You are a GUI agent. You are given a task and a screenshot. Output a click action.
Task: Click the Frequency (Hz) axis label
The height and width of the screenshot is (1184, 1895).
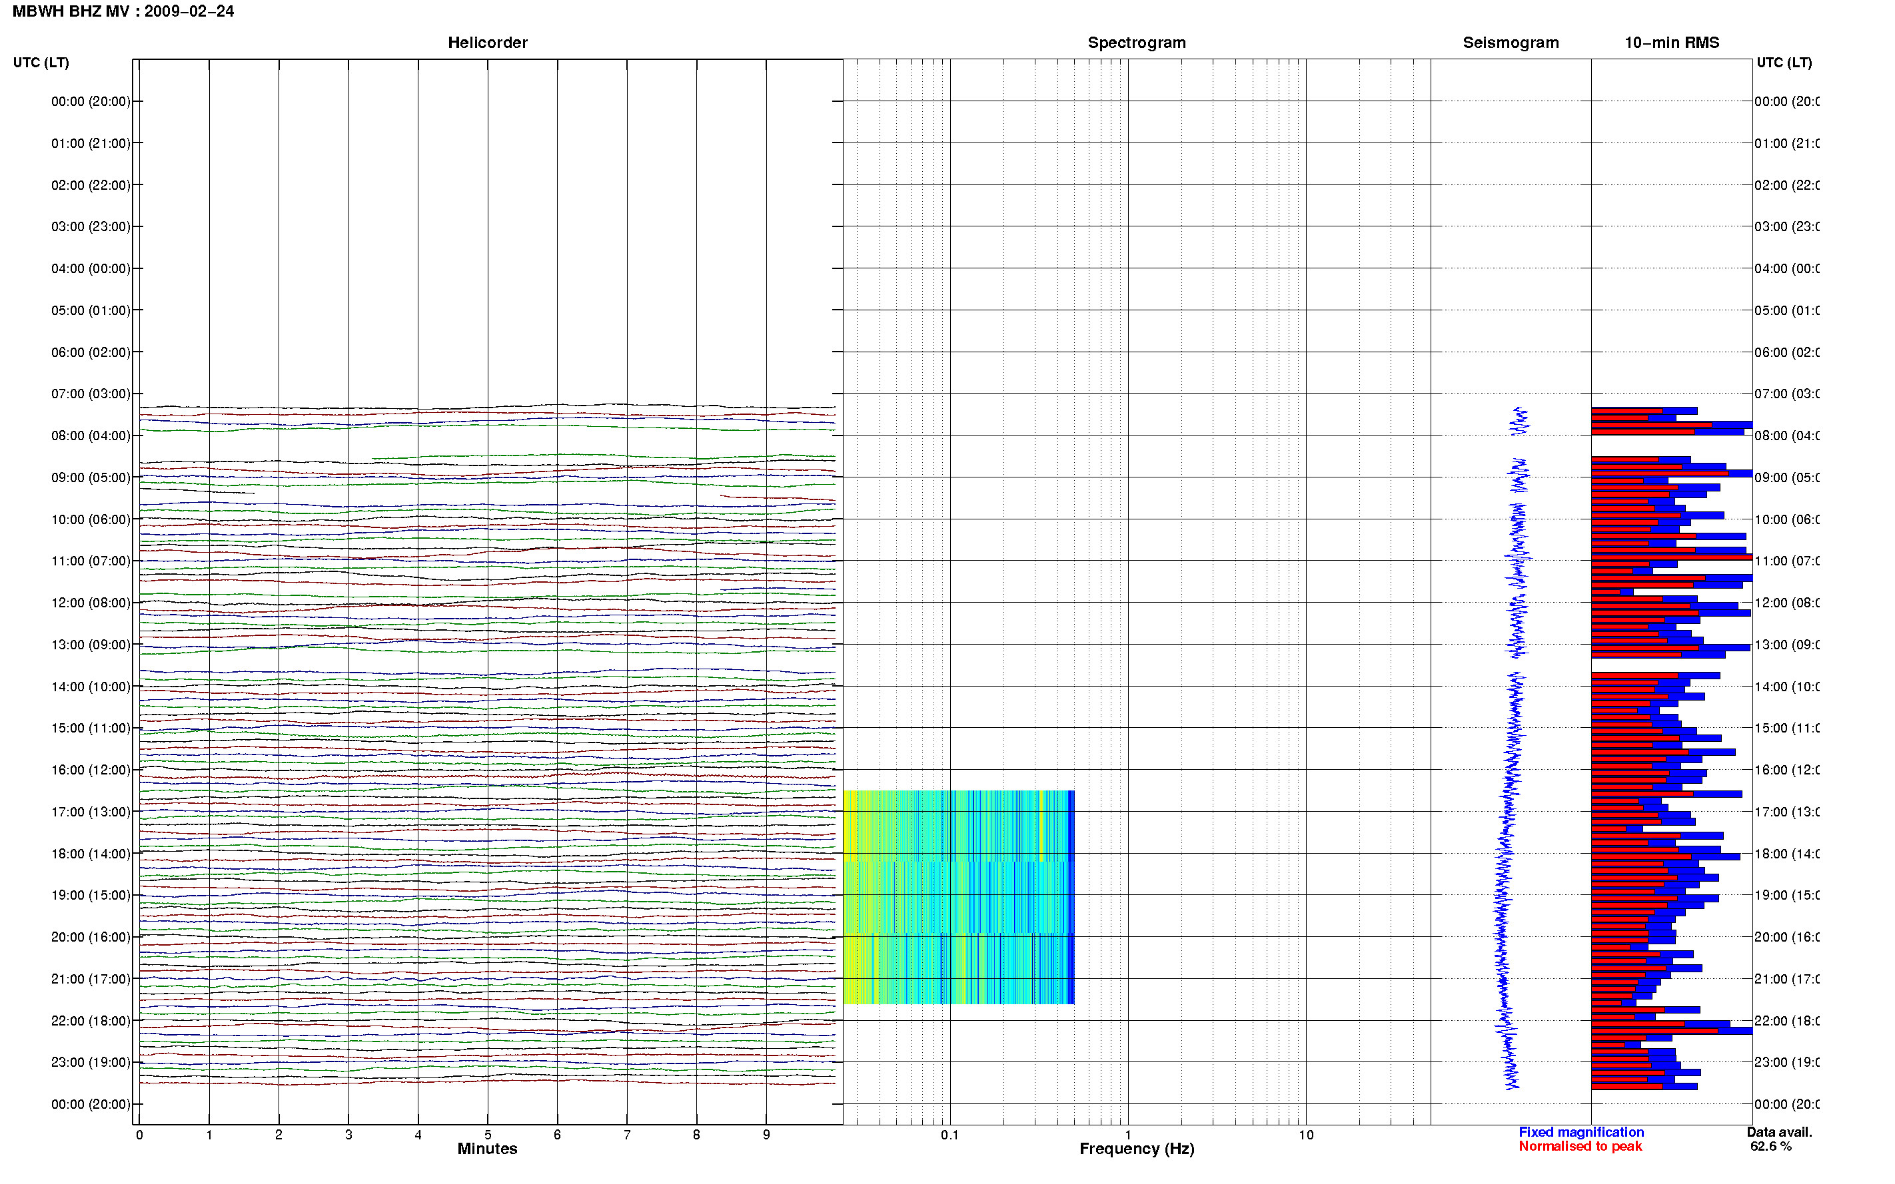click(1137, 1149)
